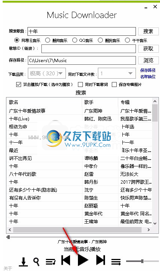Select the 十一年 song row
This screenshot has height=277, width=160.
click(x=79, y=142)
